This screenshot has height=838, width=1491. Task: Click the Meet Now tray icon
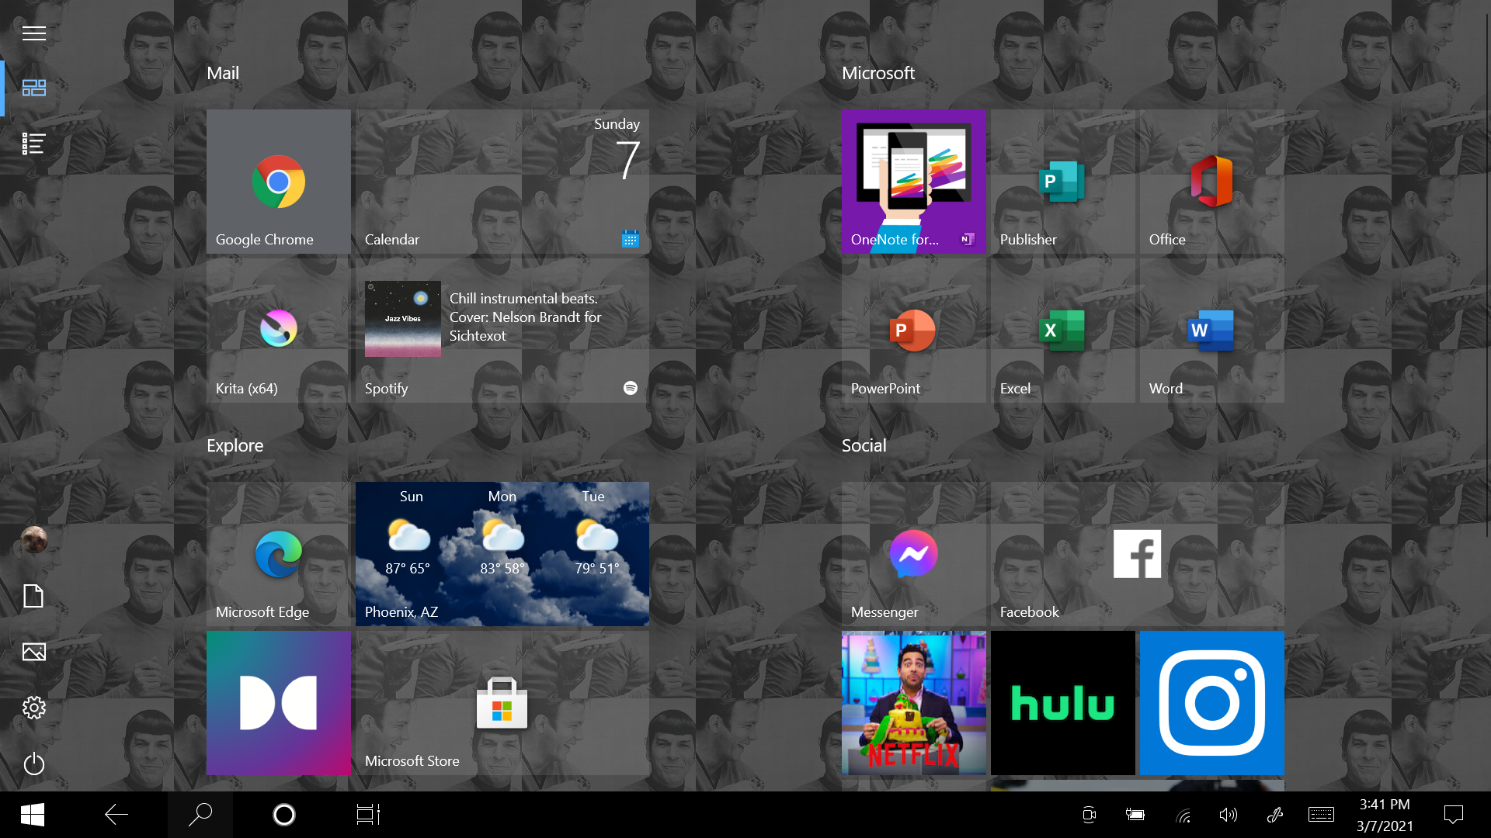1090,815
